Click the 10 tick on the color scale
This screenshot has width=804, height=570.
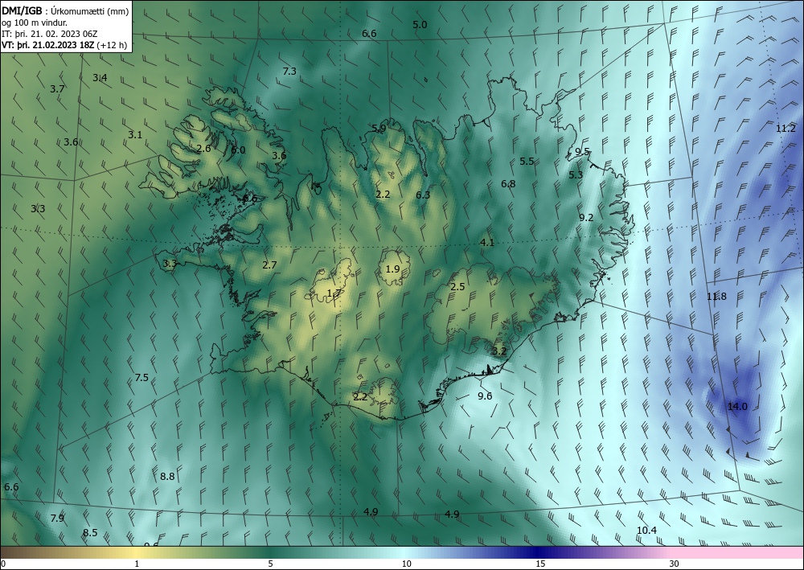pos(406,564)
